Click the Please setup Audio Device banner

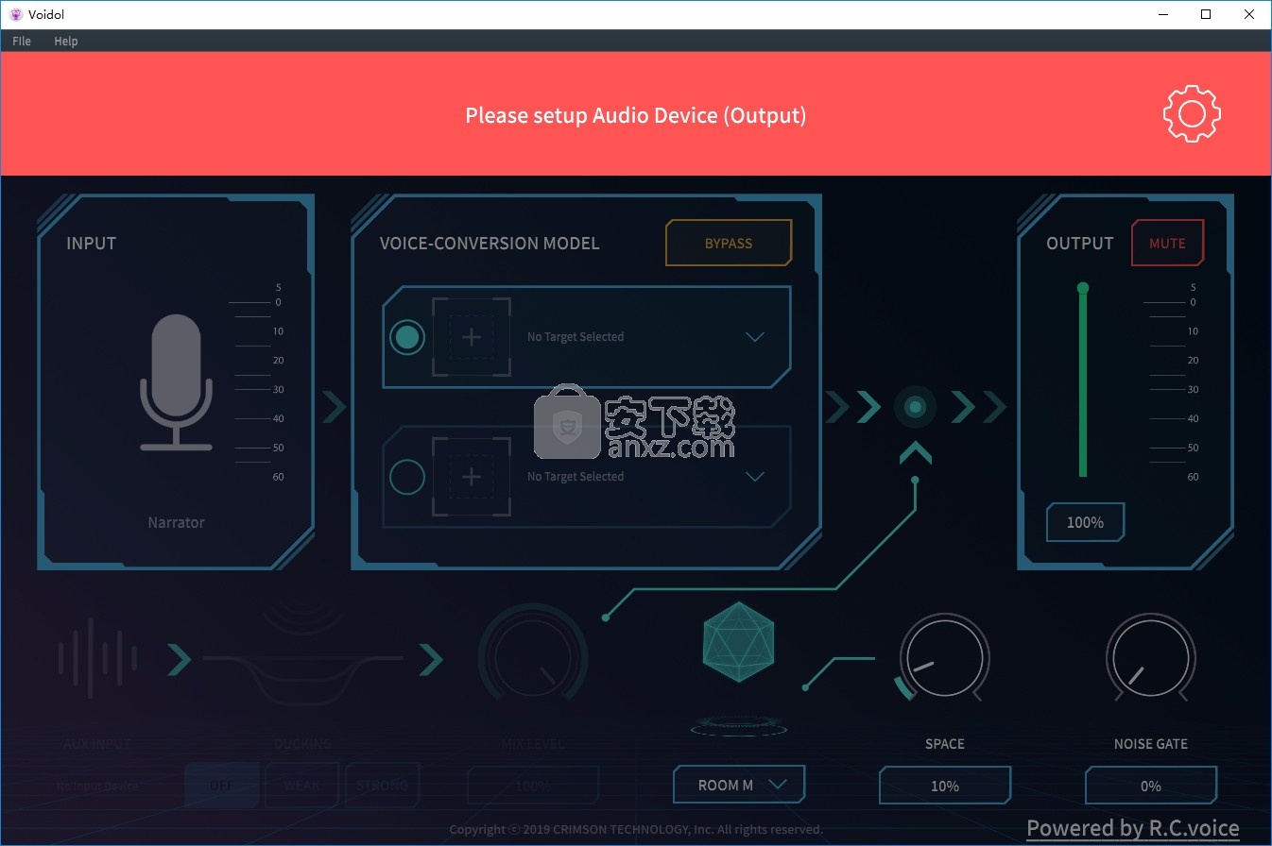pyautogui.click(x=636, y=115)
